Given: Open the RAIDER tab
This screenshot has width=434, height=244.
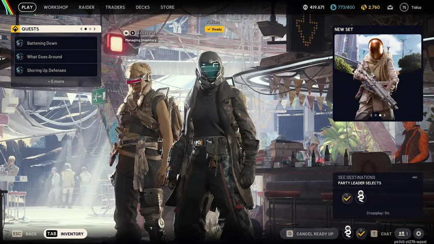Looking at the screenshot, I should click(86, 7).
